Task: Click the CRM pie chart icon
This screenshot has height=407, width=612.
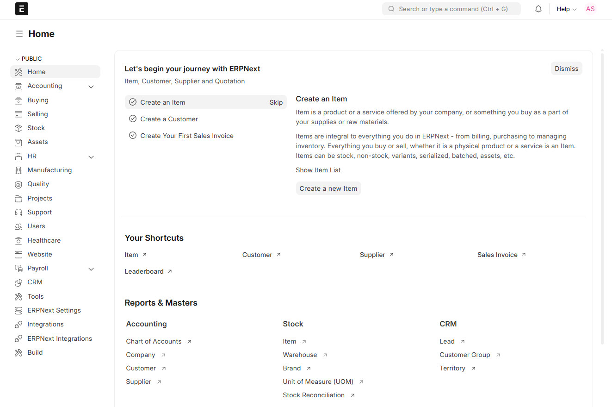Action: pyautogui.click(x=19, y=282)
